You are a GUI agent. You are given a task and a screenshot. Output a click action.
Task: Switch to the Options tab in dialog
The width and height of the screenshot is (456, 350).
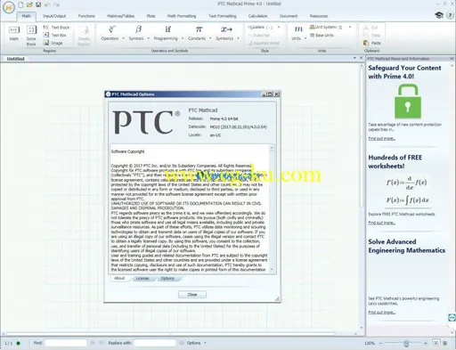(x=167, y=279)
